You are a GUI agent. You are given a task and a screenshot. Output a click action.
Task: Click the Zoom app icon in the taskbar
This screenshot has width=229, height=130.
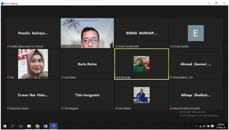(x=54, y=126)
